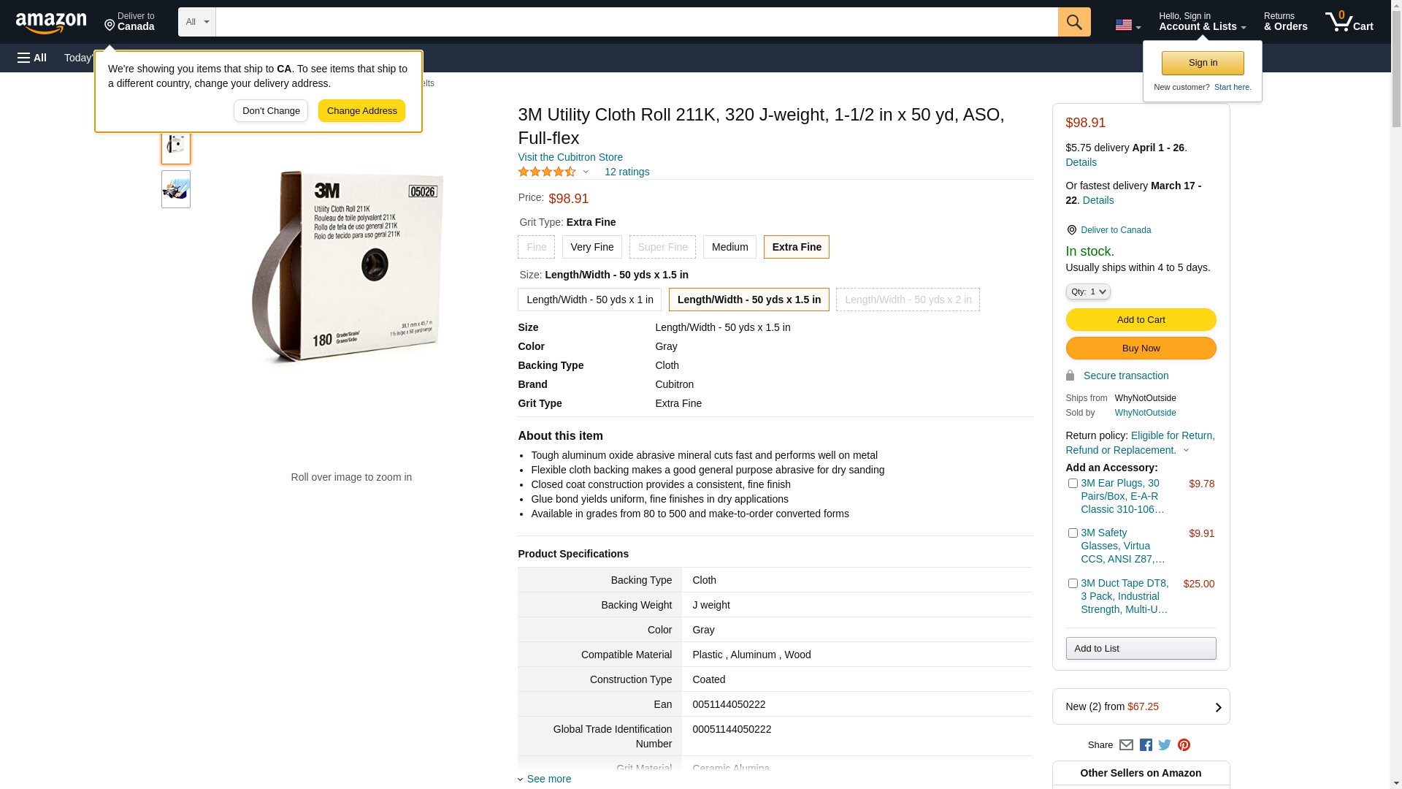
Task: Select the Medium grit swatch
Action: (729, 247)
